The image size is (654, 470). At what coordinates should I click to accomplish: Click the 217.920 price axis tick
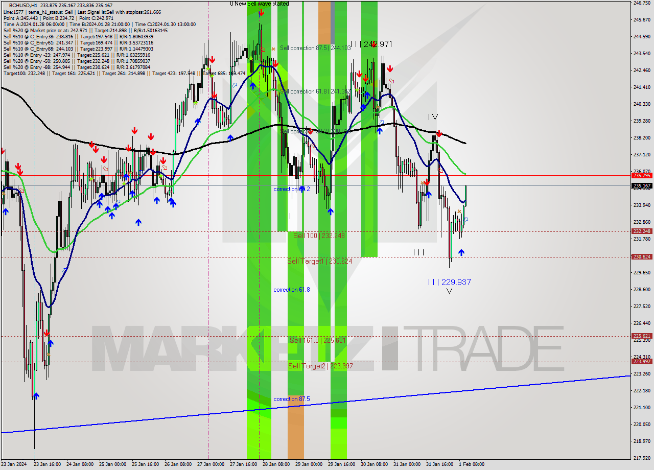[x=642, y=458]
